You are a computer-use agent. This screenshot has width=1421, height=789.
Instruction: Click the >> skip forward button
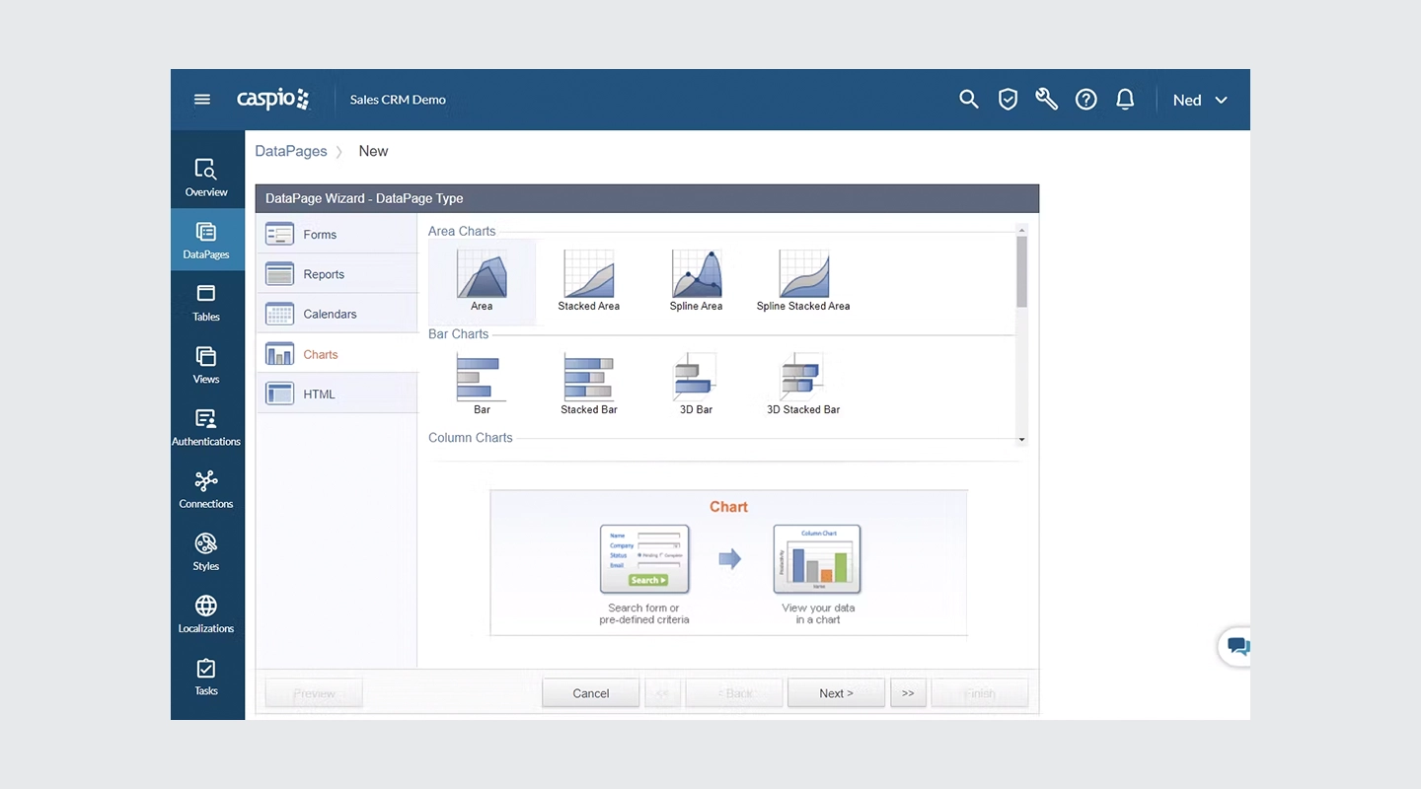coord(908,693)
